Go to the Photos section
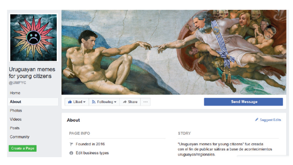Screen dimensions: 293x165 (x=16, y=111)
